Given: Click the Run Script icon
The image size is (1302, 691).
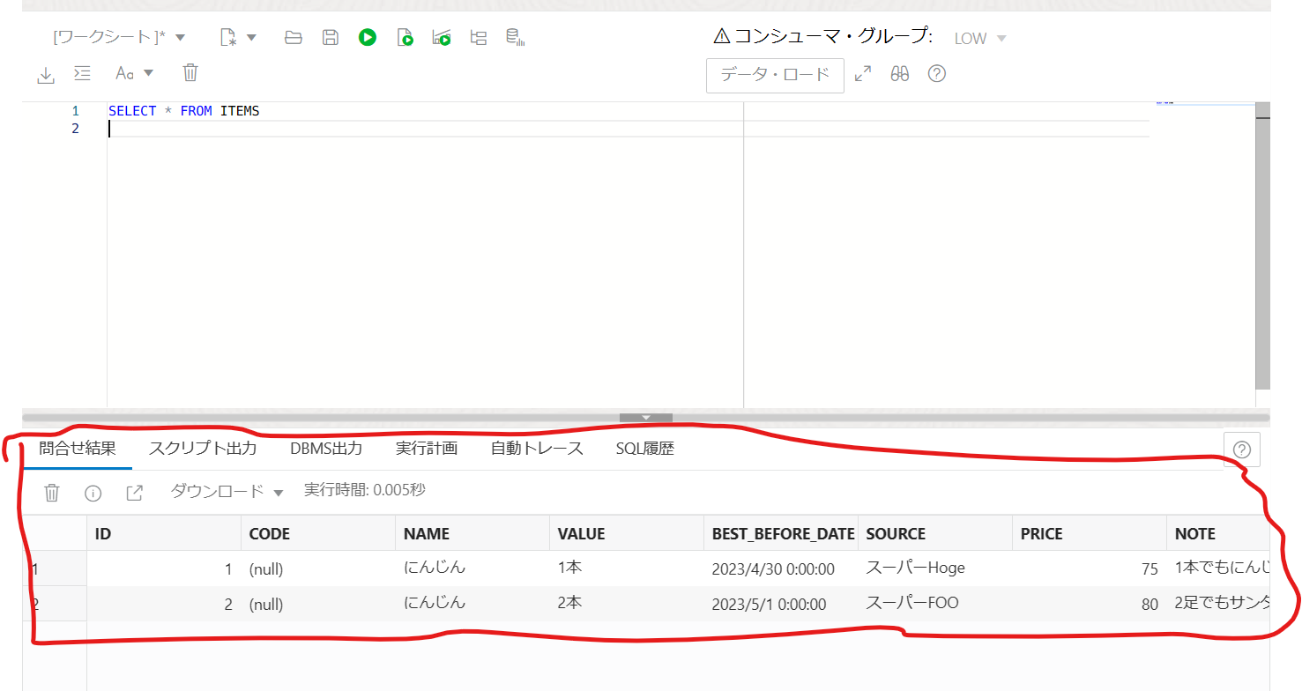Looking at the screenshot, I should (405, 37).
